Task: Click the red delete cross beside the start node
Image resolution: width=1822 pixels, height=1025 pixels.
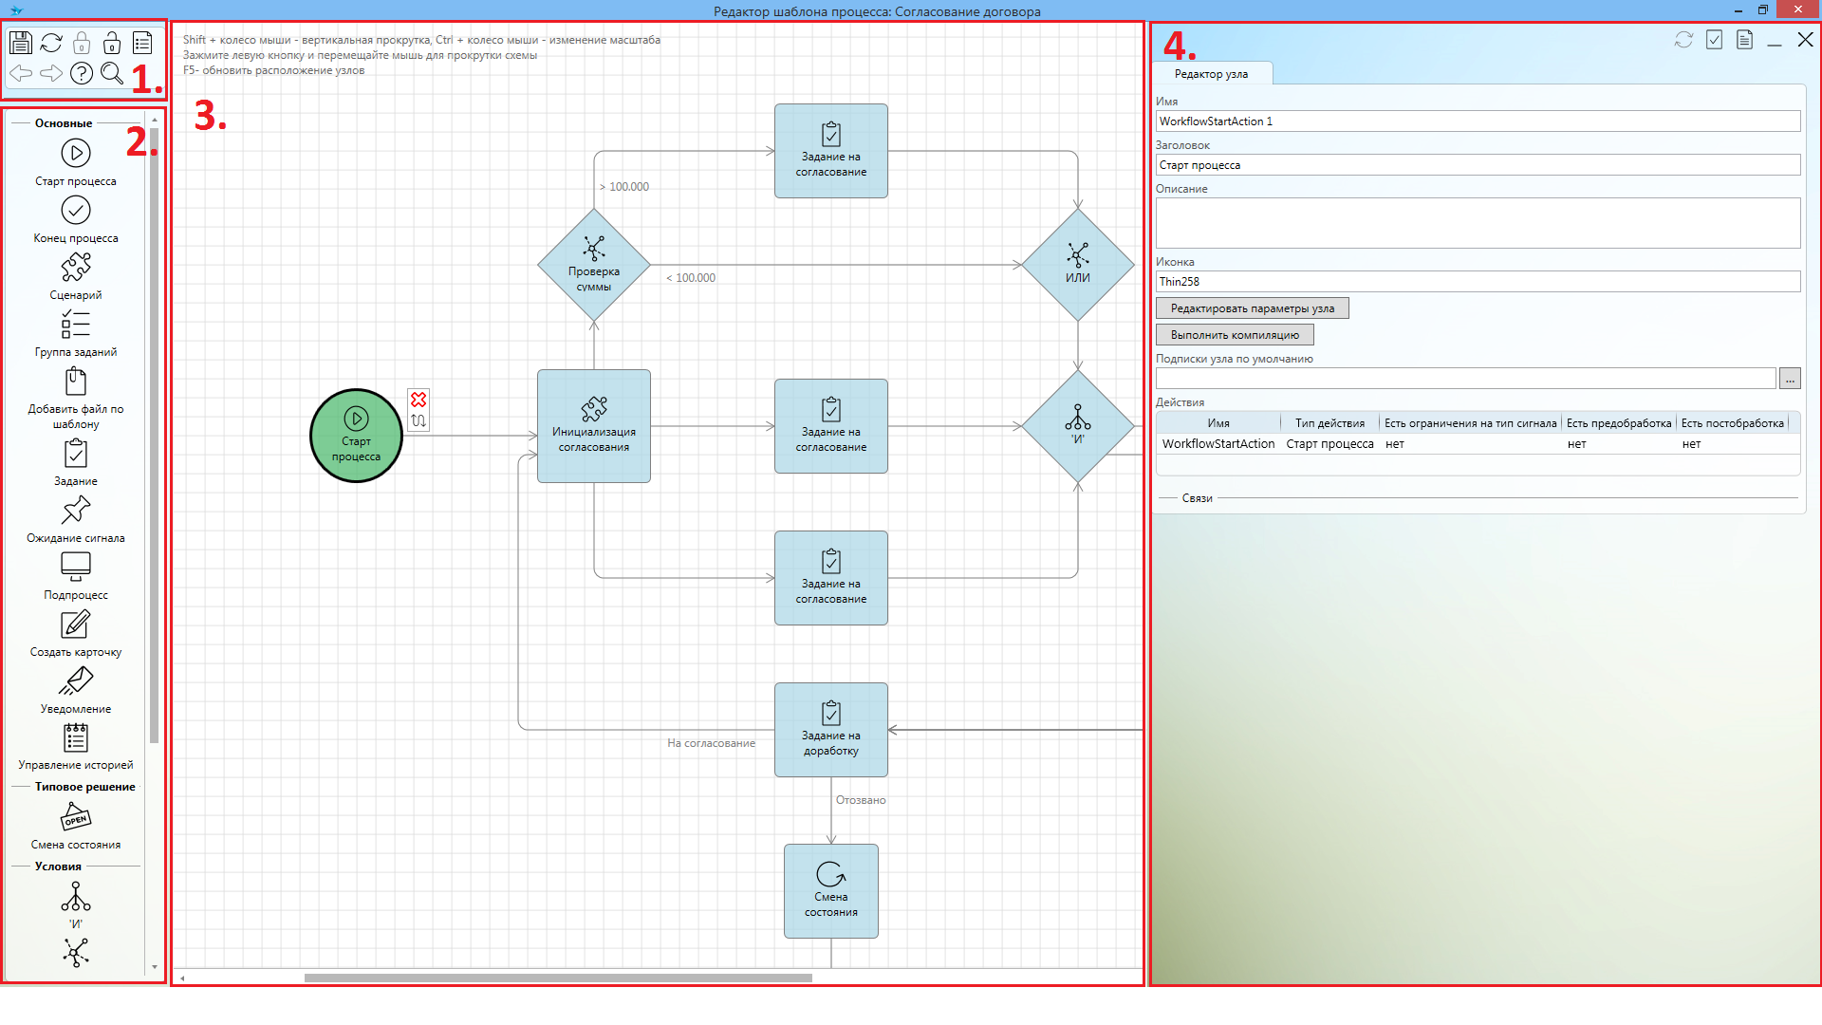Action: [418, 400]
